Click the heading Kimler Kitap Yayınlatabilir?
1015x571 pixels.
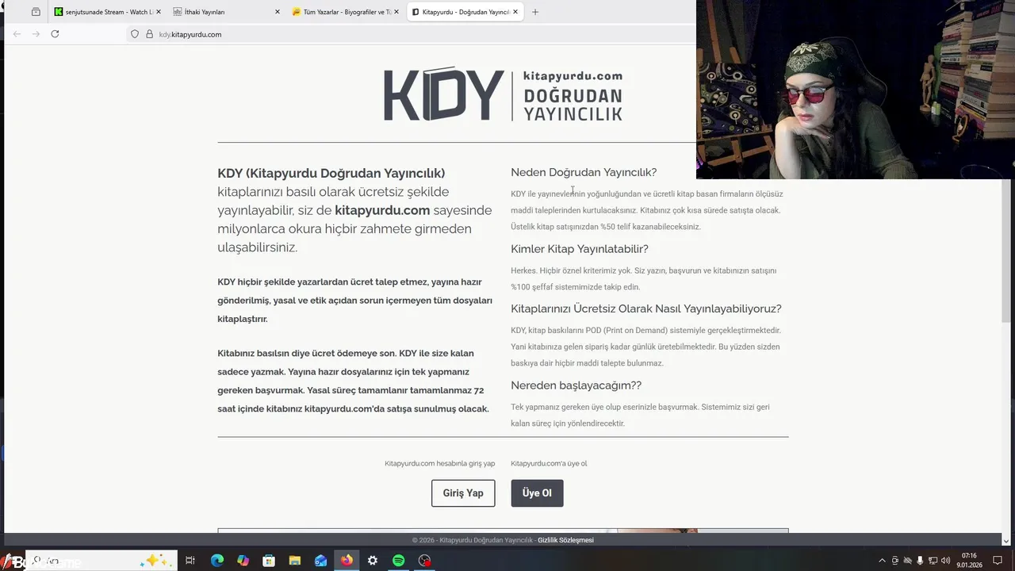point(580,249)
